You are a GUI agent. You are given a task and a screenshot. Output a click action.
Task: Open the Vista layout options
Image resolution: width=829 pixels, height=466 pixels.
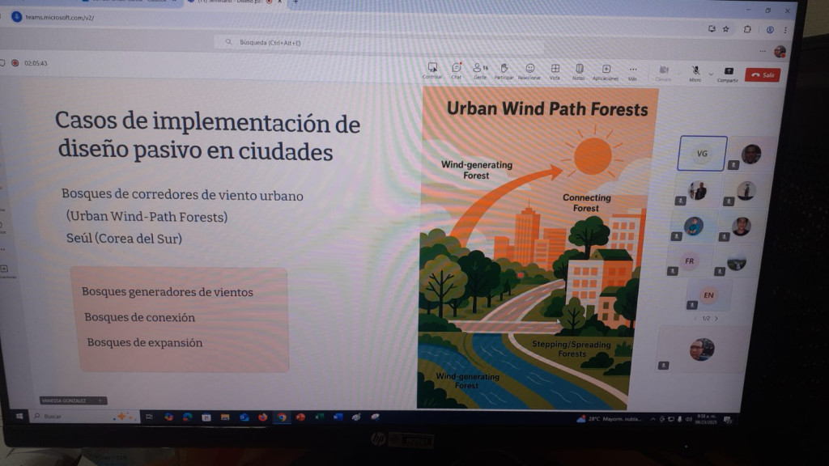coord(555,70)
